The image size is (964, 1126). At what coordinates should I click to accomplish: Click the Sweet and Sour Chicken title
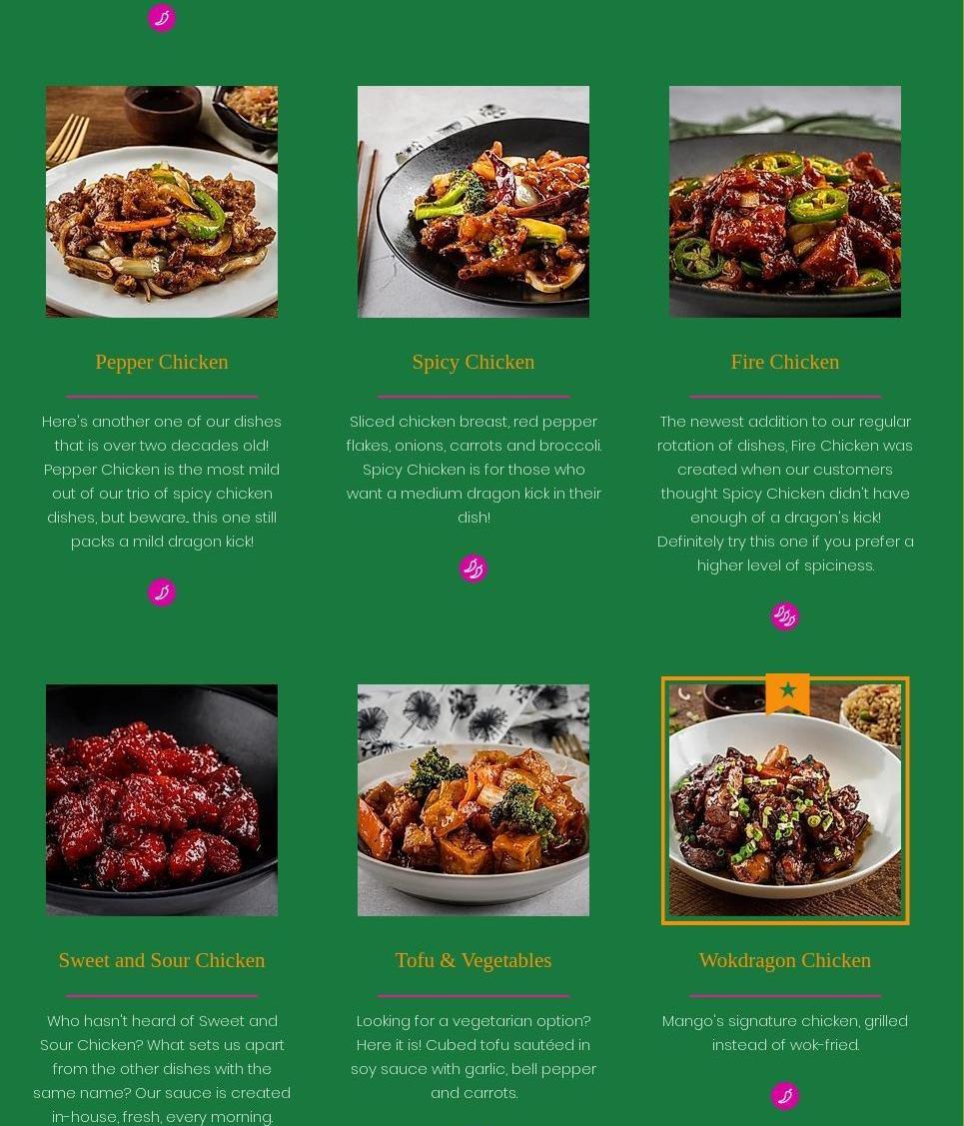(162, 961)
